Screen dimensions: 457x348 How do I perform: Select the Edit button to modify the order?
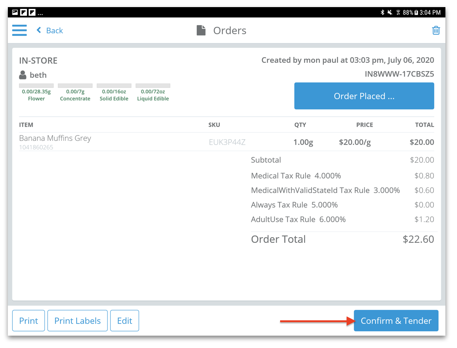pos(125,320)
